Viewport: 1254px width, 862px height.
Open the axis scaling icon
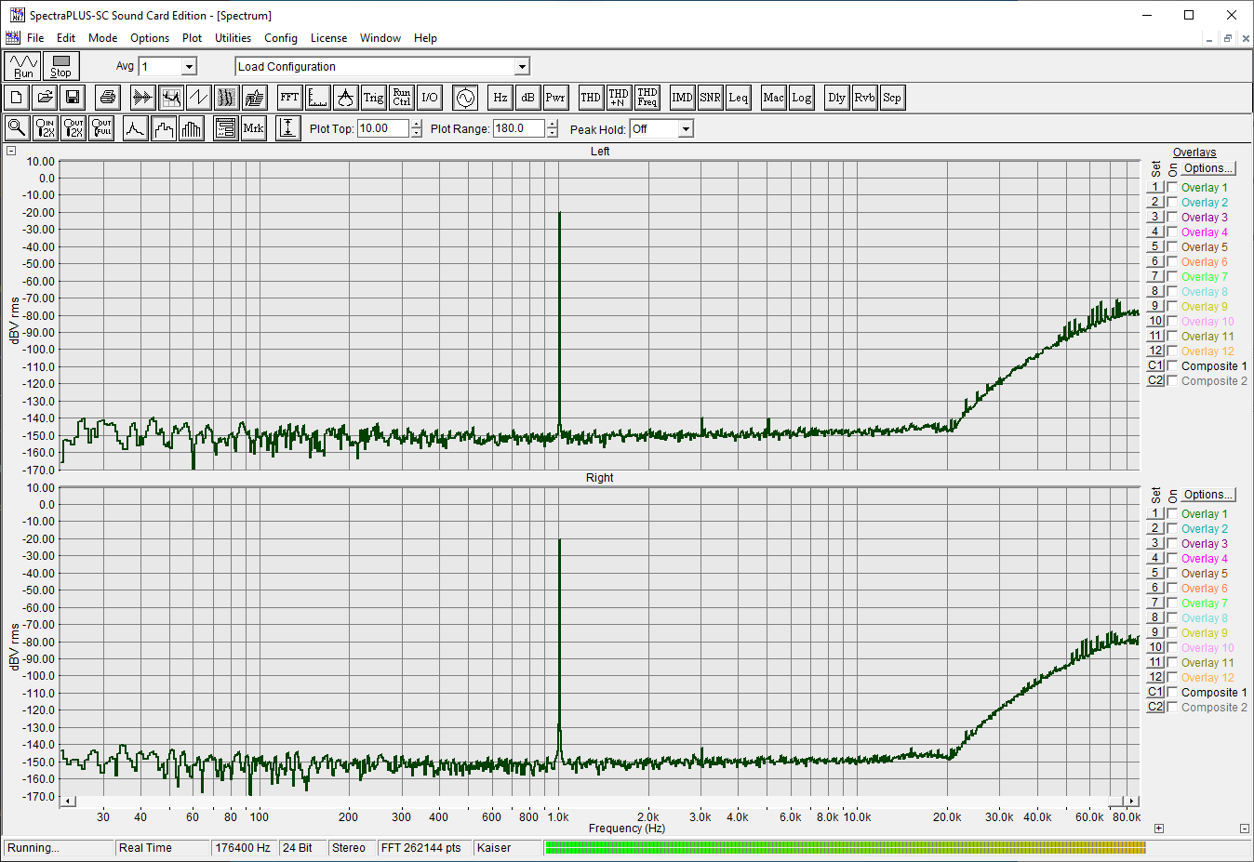click(x=317, y=98)
